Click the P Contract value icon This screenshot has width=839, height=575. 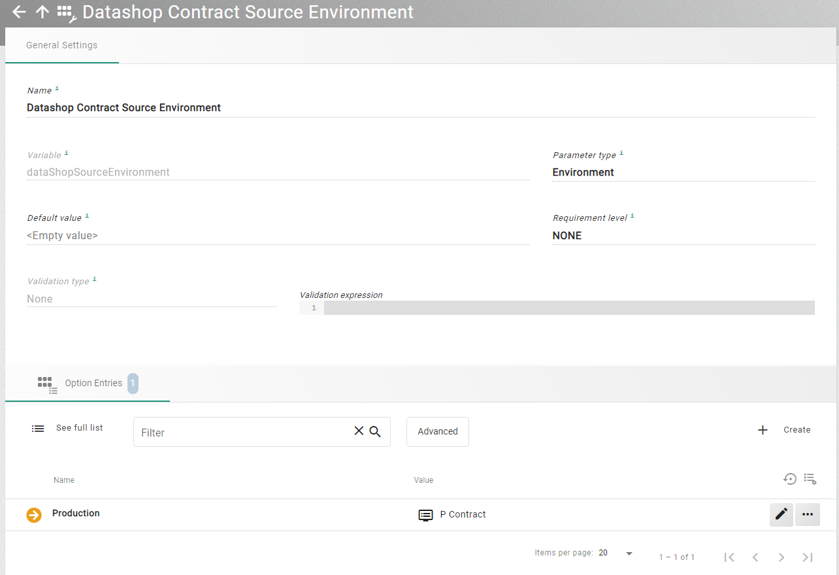[425, 514]
